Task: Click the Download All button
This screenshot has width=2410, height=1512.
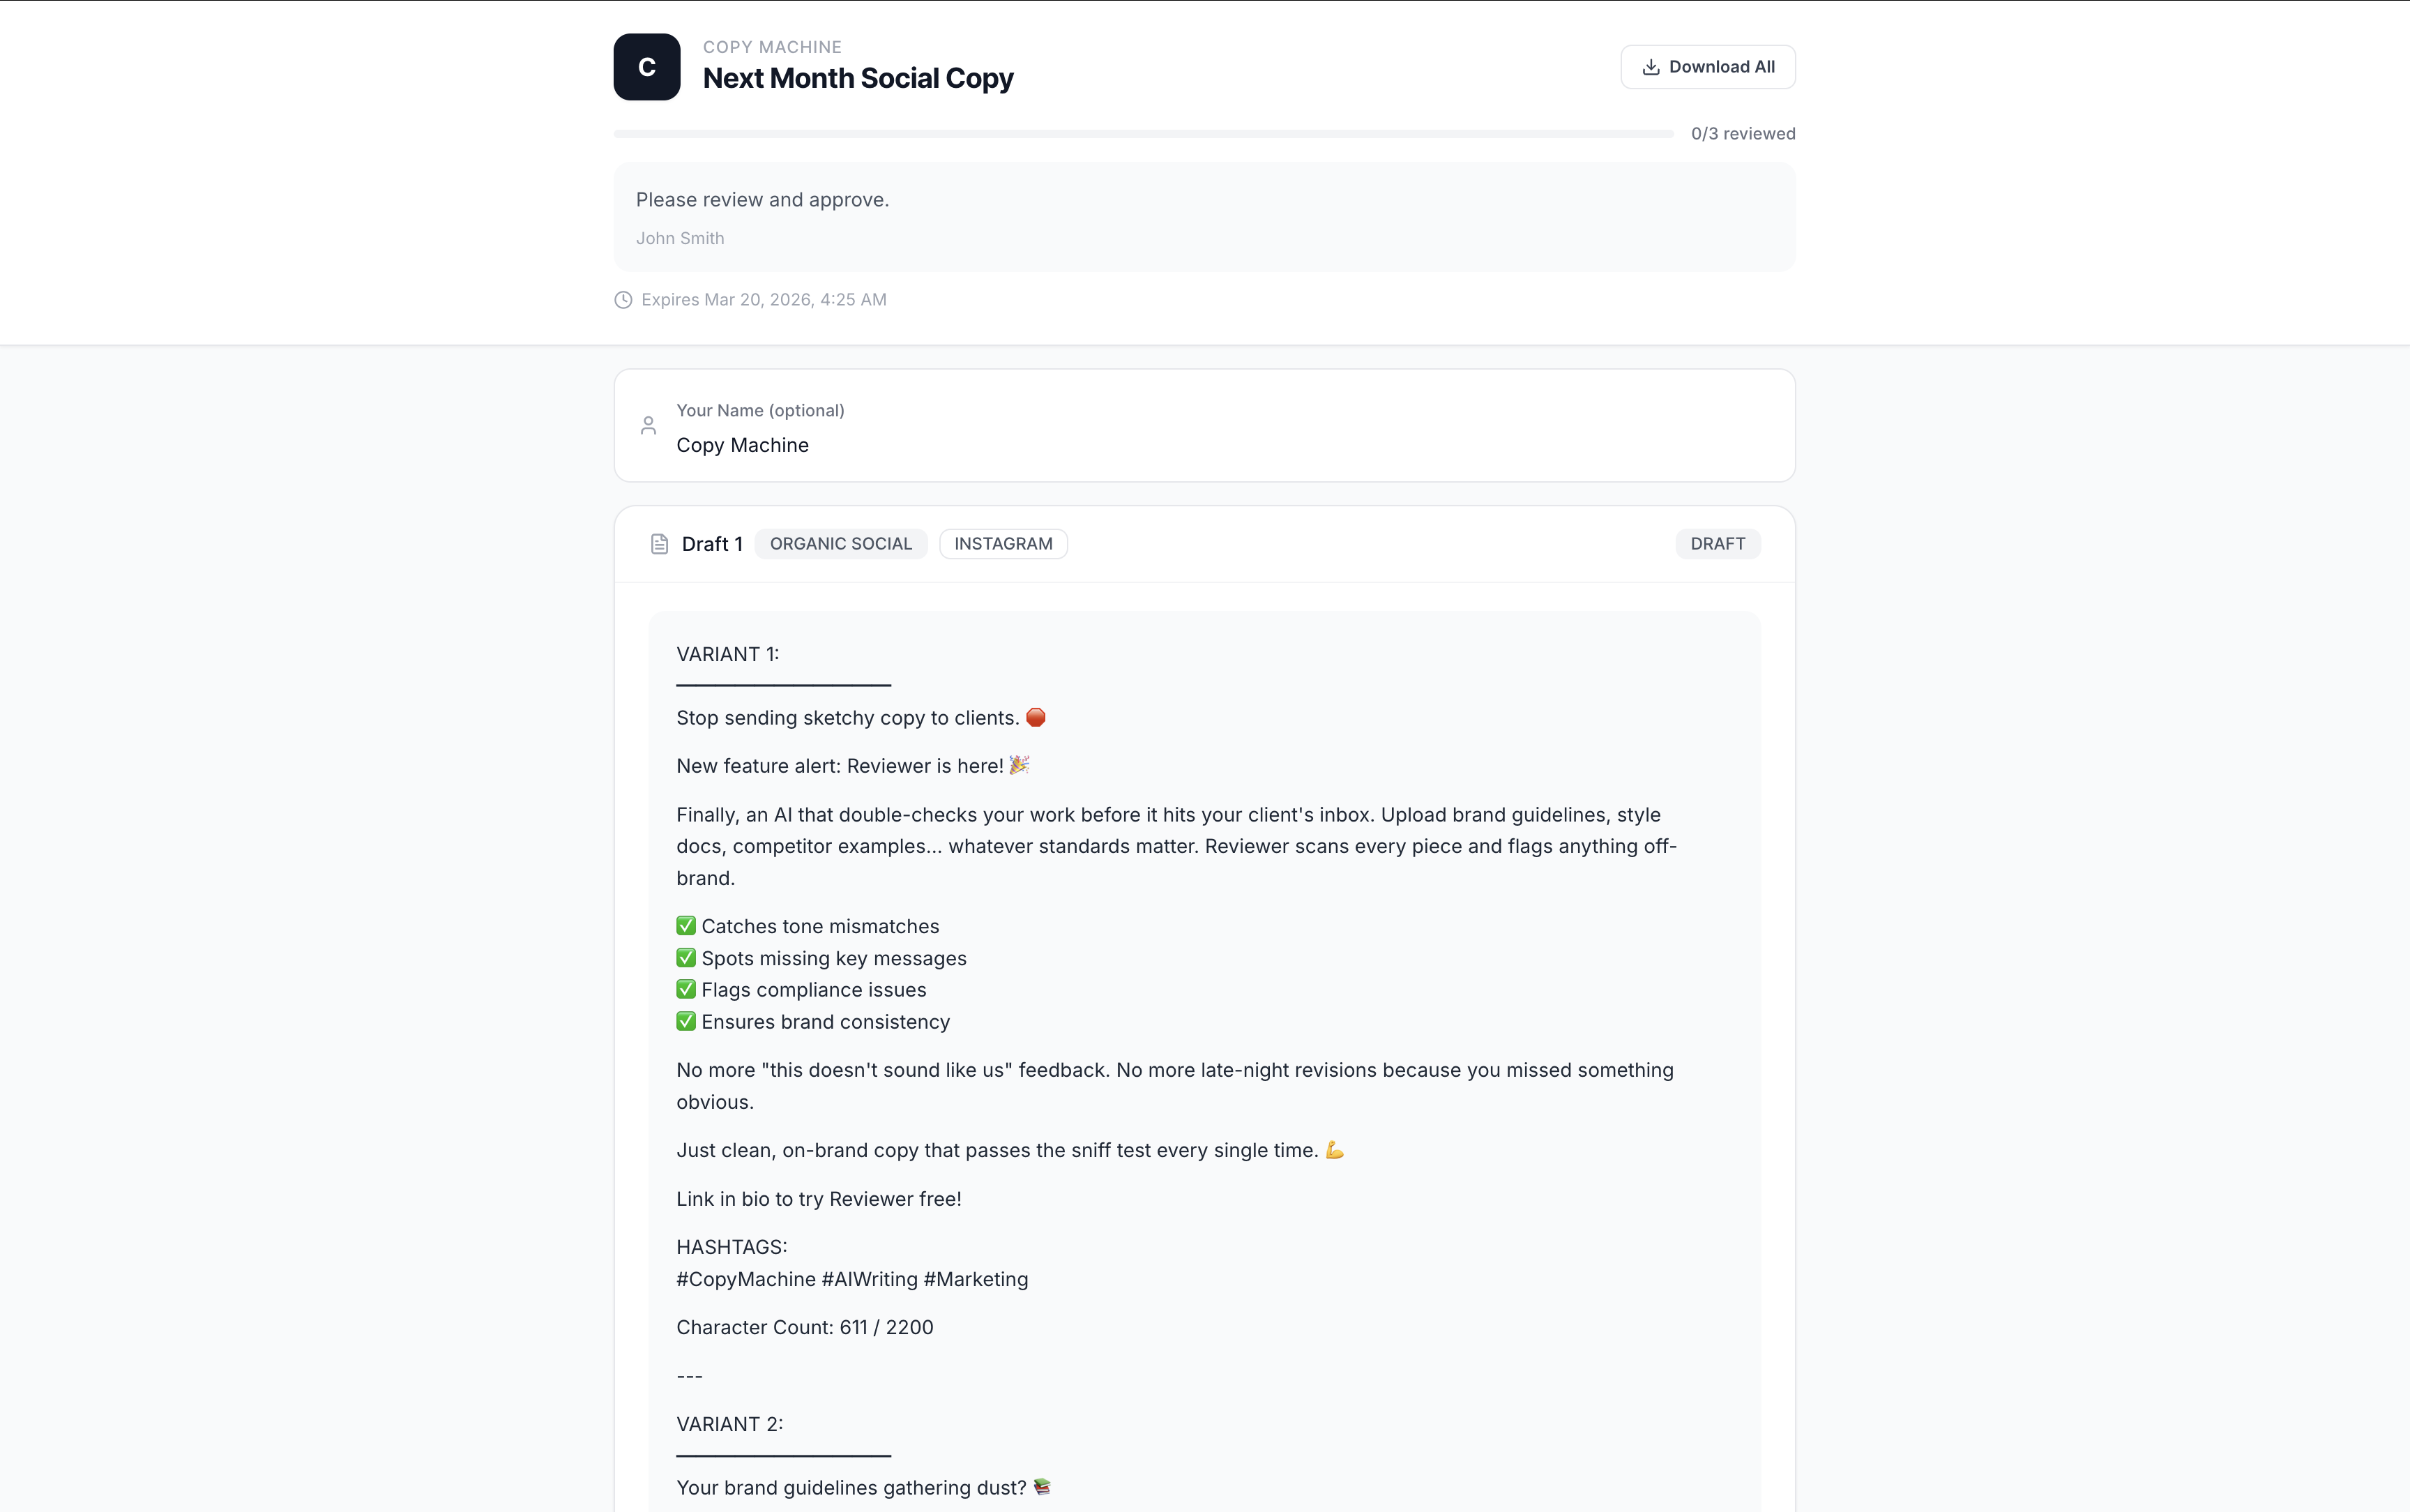Action: click(x=1706, y=66)
